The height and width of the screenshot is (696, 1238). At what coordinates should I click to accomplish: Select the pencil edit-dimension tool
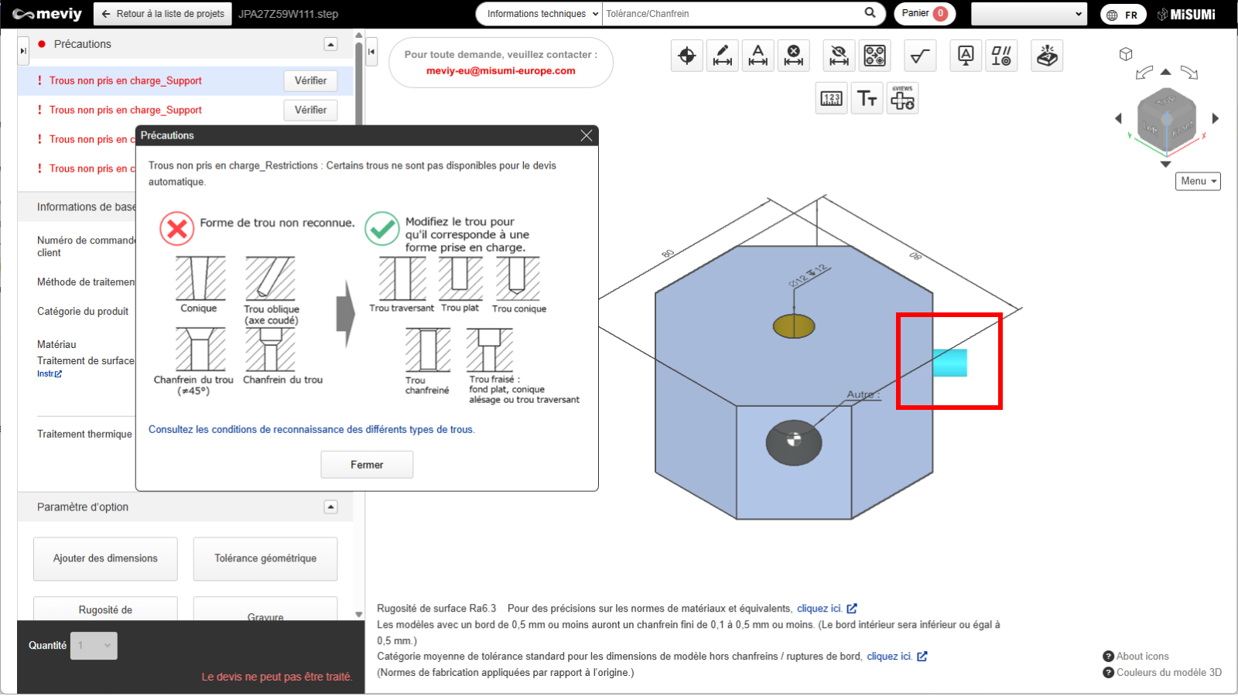point(722,56)
